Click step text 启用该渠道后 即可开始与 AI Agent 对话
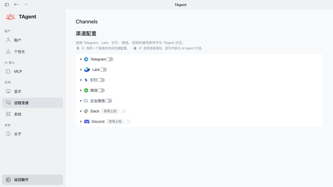Image resolution: width=333 pixels, height=187 pixels. (x=173, y=48)
